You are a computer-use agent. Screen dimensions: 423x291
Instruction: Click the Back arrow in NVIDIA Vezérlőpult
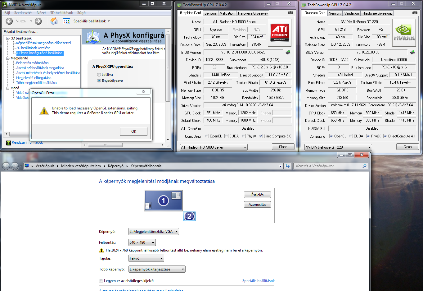(x=9, y=21)
